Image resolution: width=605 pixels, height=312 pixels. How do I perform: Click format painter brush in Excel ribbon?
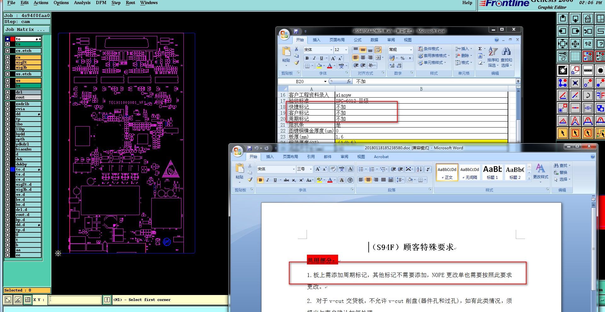click(x=297, y=63)
